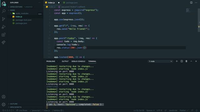The width and height of the screenshot is (200, 112).
Task: Open package-lock.json from Explorer
Action: (x=25, y=20)
